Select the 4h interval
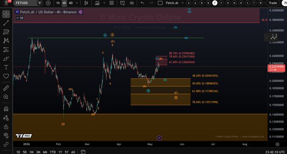This screenshot has height=154, width=287. click(x=64, y=3)
